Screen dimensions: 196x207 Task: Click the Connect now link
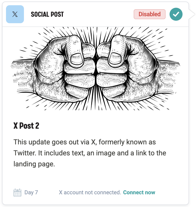(x=139, y=193)
